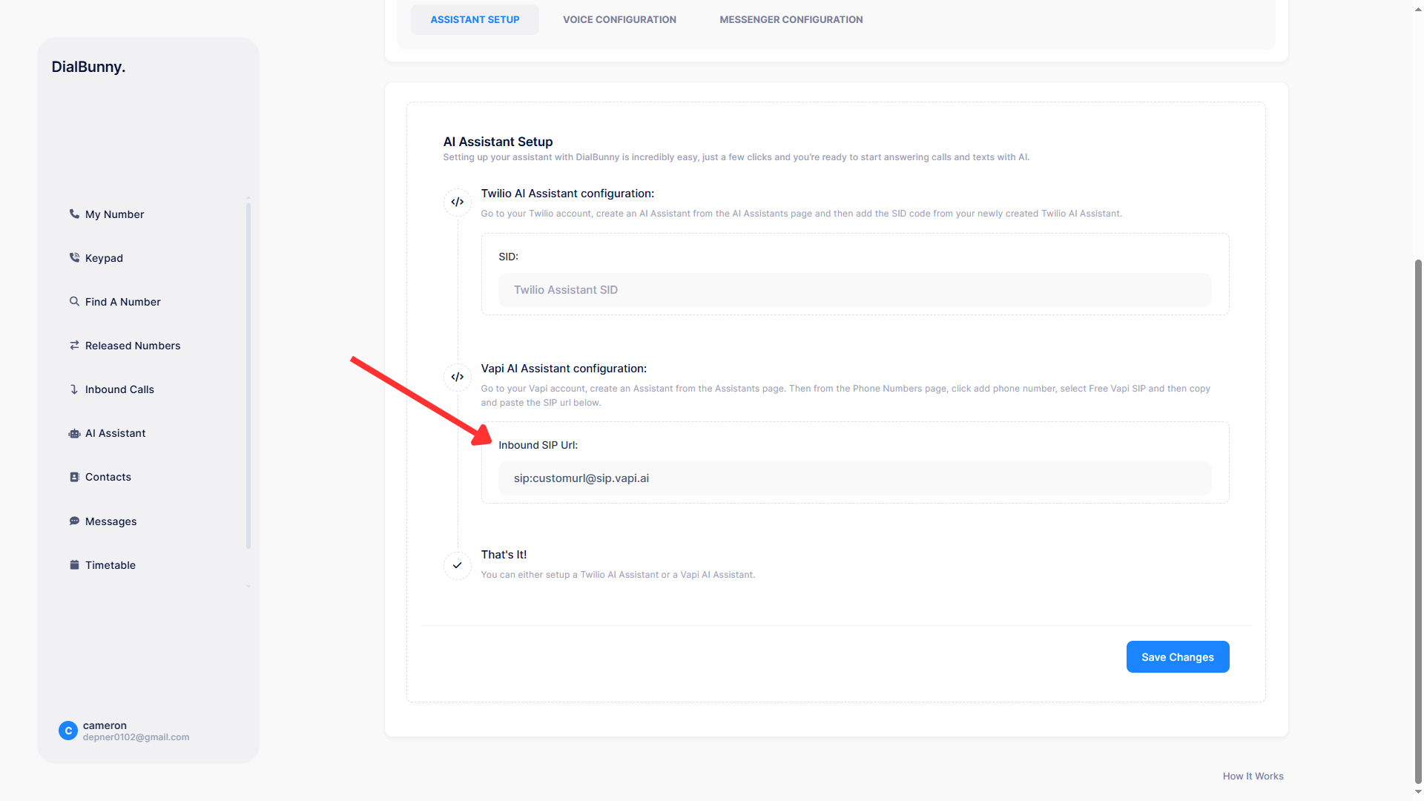Select the My Number phone icon
Screen dimensions: 1424x801
tap(74, 214)
